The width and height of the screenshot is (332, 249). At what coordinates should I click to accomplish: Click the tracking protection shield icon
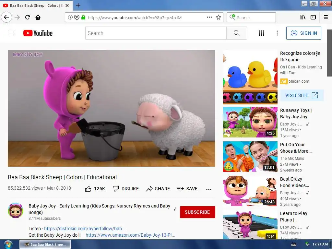(x=77, y=18)
